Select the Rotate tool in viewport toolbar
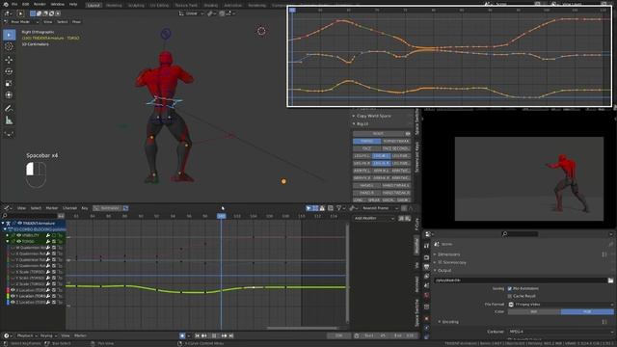This screenshot has width=617, height=347. [x=9, y=71]
